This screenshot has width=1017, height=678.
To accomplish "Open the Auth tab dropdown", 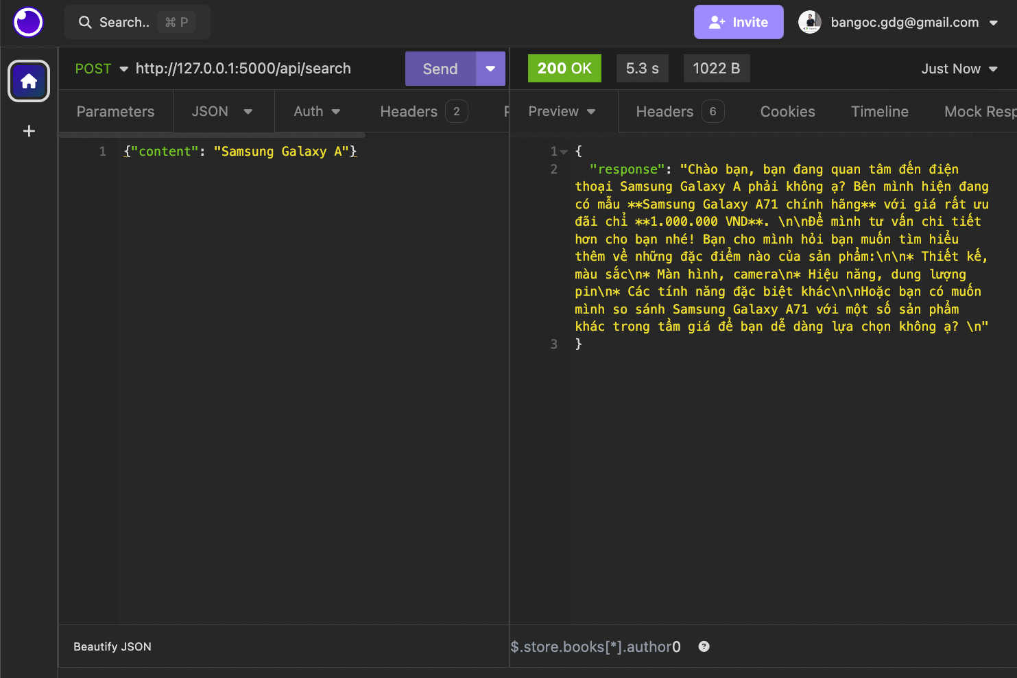I will 317,111.
